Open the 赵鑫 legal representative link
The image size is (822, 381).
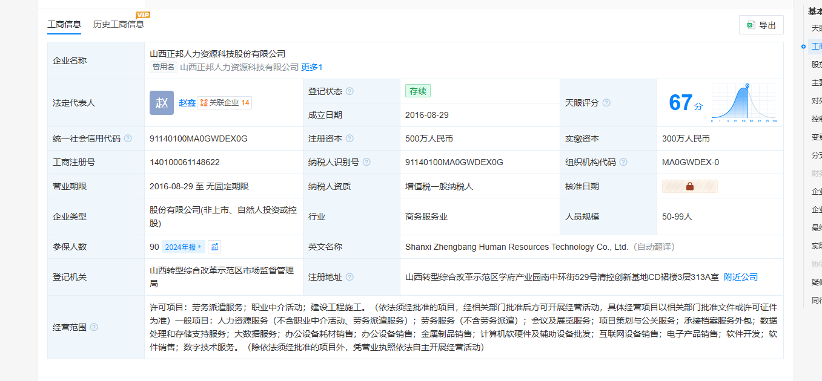coord(187,103)
